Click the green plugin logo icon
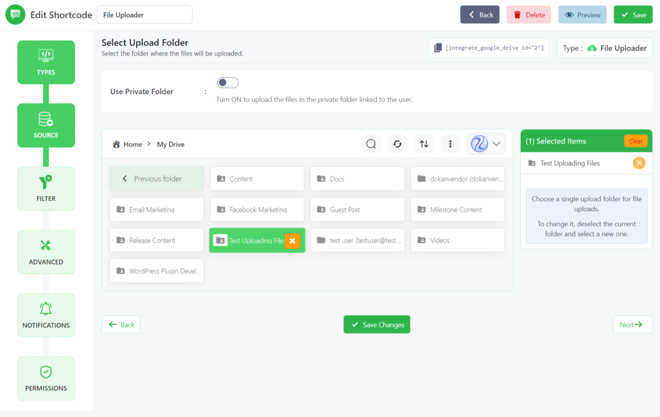This screenshot has height=417, width=660. click(15, 15)
